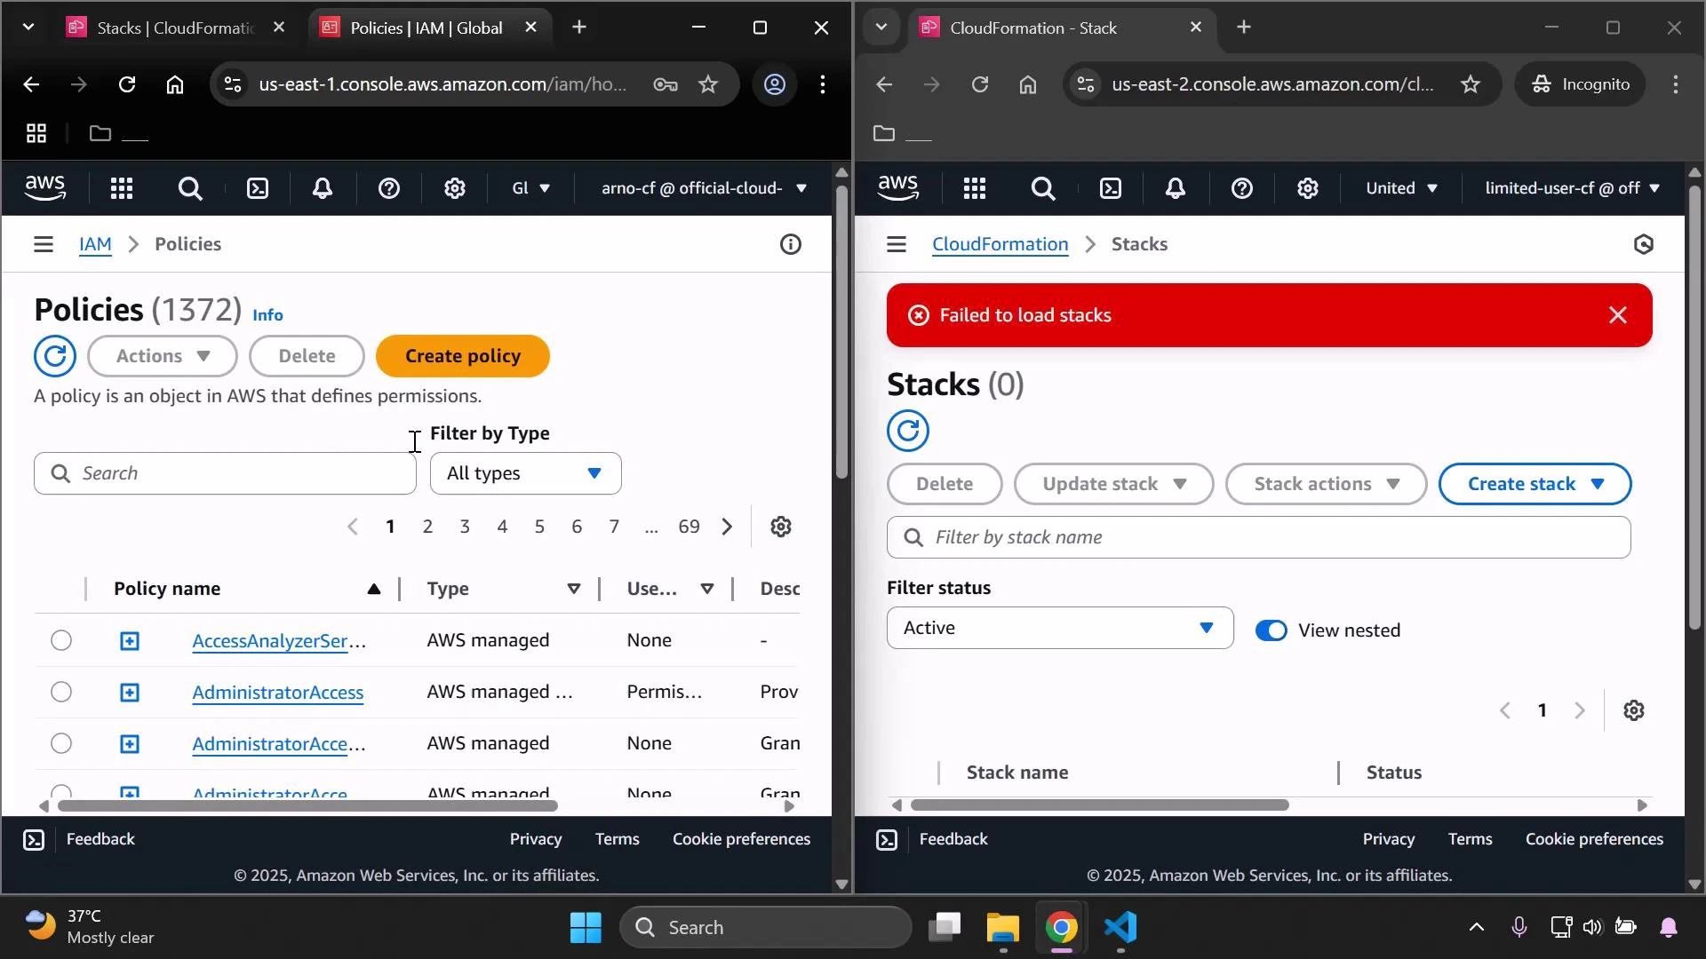1706x959 pixels.
Task: Click the CloudShell terminal icon
Action: (258, 187)
